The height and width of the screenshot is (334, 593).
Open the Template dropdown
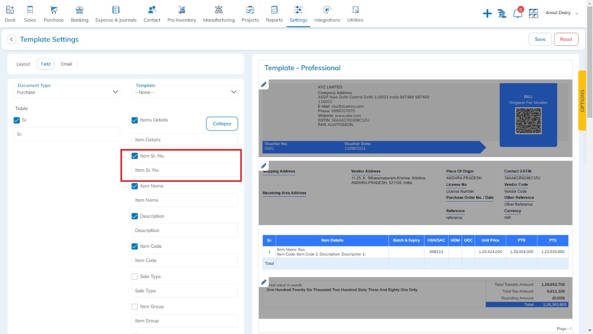[x=185, y=92]
